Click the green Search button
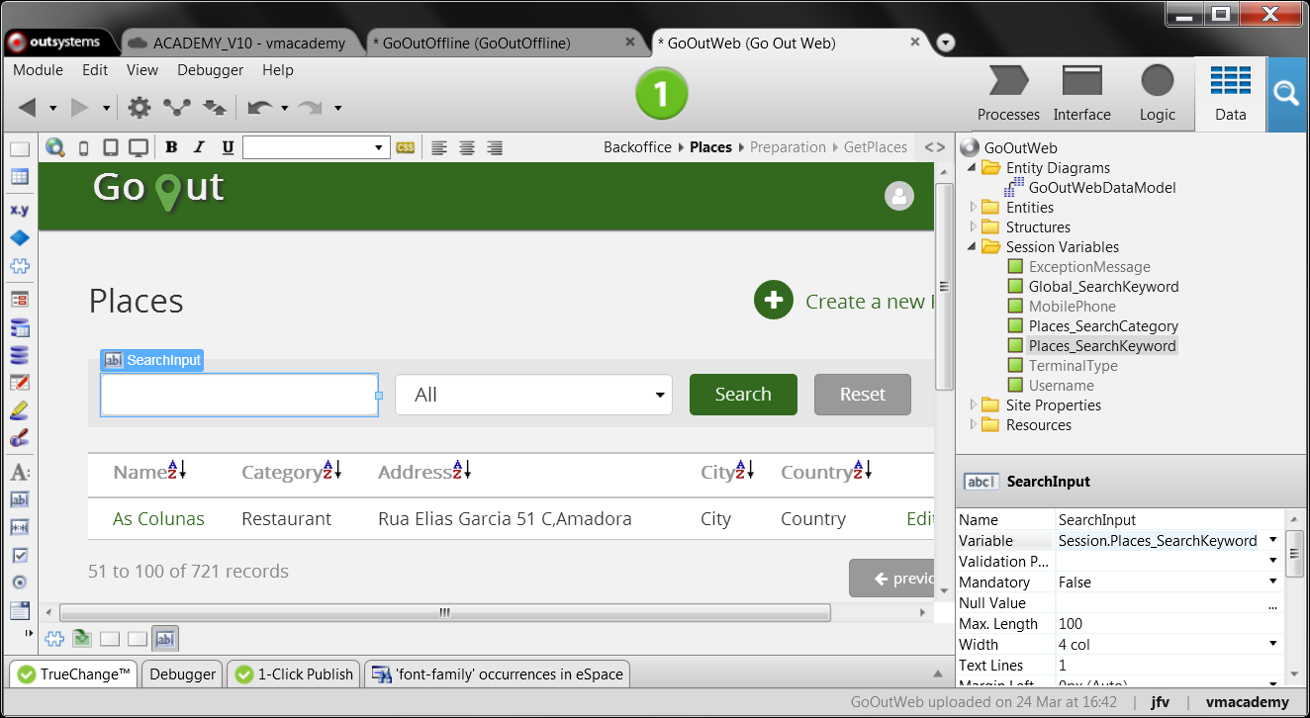Viewport: 1310px width, 718px height. click(743, 395)
